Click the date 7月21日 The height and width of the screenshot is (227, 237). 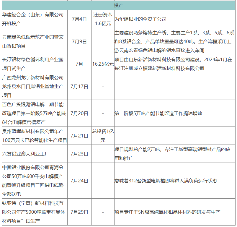coord(79,136)
